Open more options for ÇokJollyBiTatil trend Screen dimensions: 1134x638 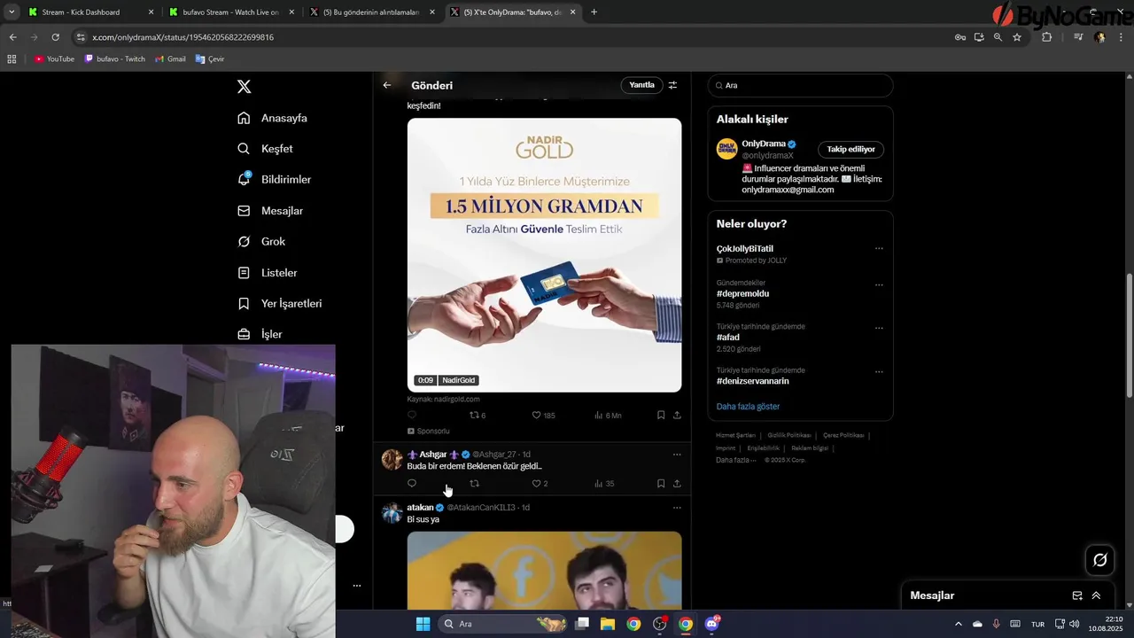pos(879,249)
